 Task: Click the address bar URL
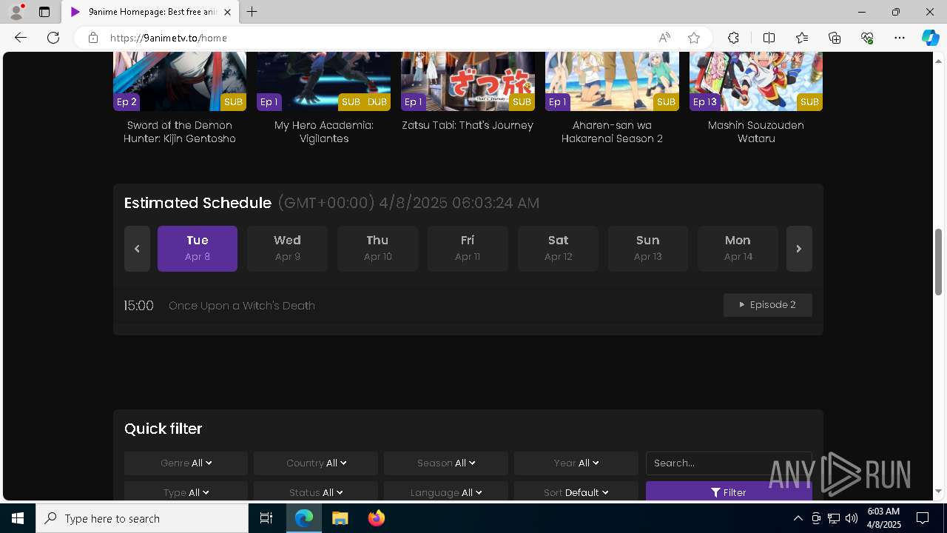[169, 38]
